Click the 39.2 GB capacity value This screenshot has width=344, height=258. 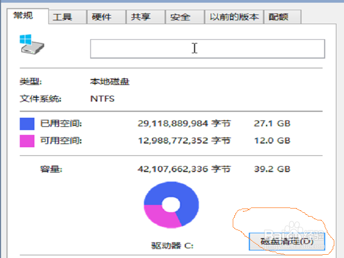click(272, 169)
